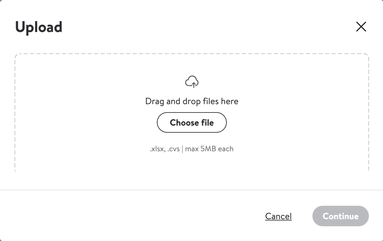Click the greyed-out Continue button
This screenshot has height=241, width=383.
coord(341,216)
